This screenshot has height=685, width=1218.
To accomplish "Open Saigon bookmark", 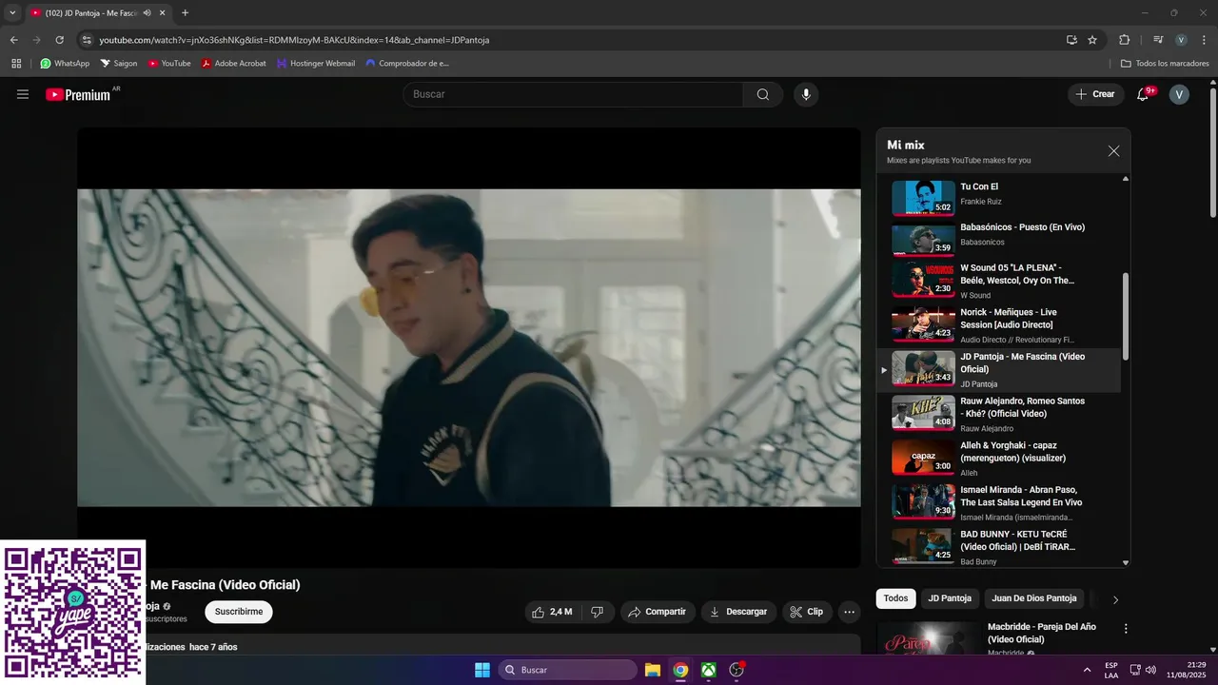I will click(x=119, y=64).
